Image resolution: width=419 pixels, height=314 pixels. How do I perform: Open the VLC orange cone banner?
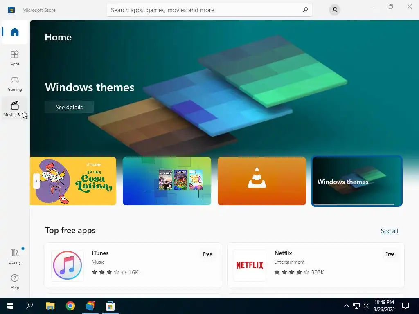[x=261, y=181]
